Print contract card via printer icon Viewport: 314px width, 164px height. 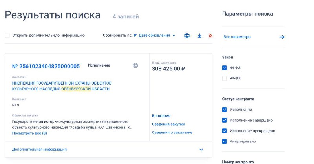pyautogui.click(x=135, y=65)
